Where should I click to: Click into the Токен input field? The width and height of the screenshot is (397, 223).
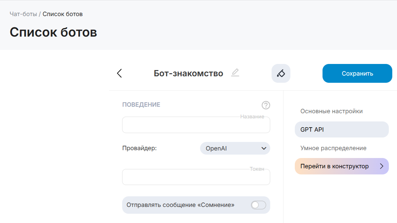(x=196, y=178)
